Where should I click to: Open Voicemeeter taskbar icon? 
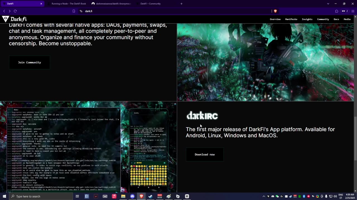[x=160, y=196]
